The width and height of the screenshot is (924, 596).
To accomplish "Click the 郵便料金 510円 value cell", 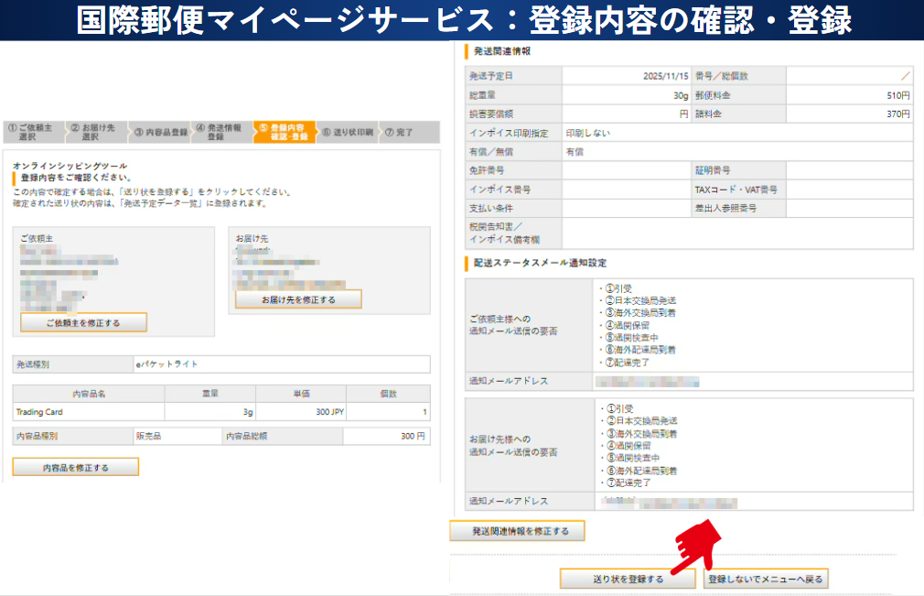I will pyautogui.click(x=850, y=95).
